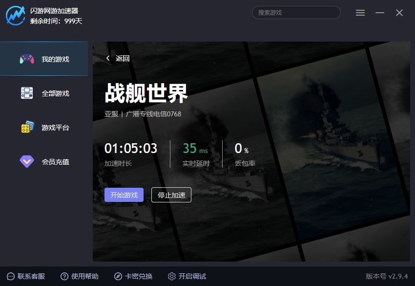This screenshot has height=286, width=415.
Task: Click the 闪游网游加速器 logo icon
Action: (x=15, y=13)
